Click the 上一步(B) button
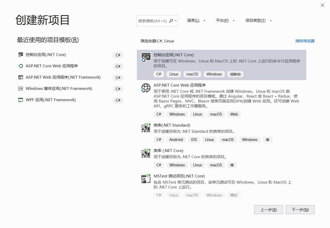The image size is (330, 228). [269, 210]
